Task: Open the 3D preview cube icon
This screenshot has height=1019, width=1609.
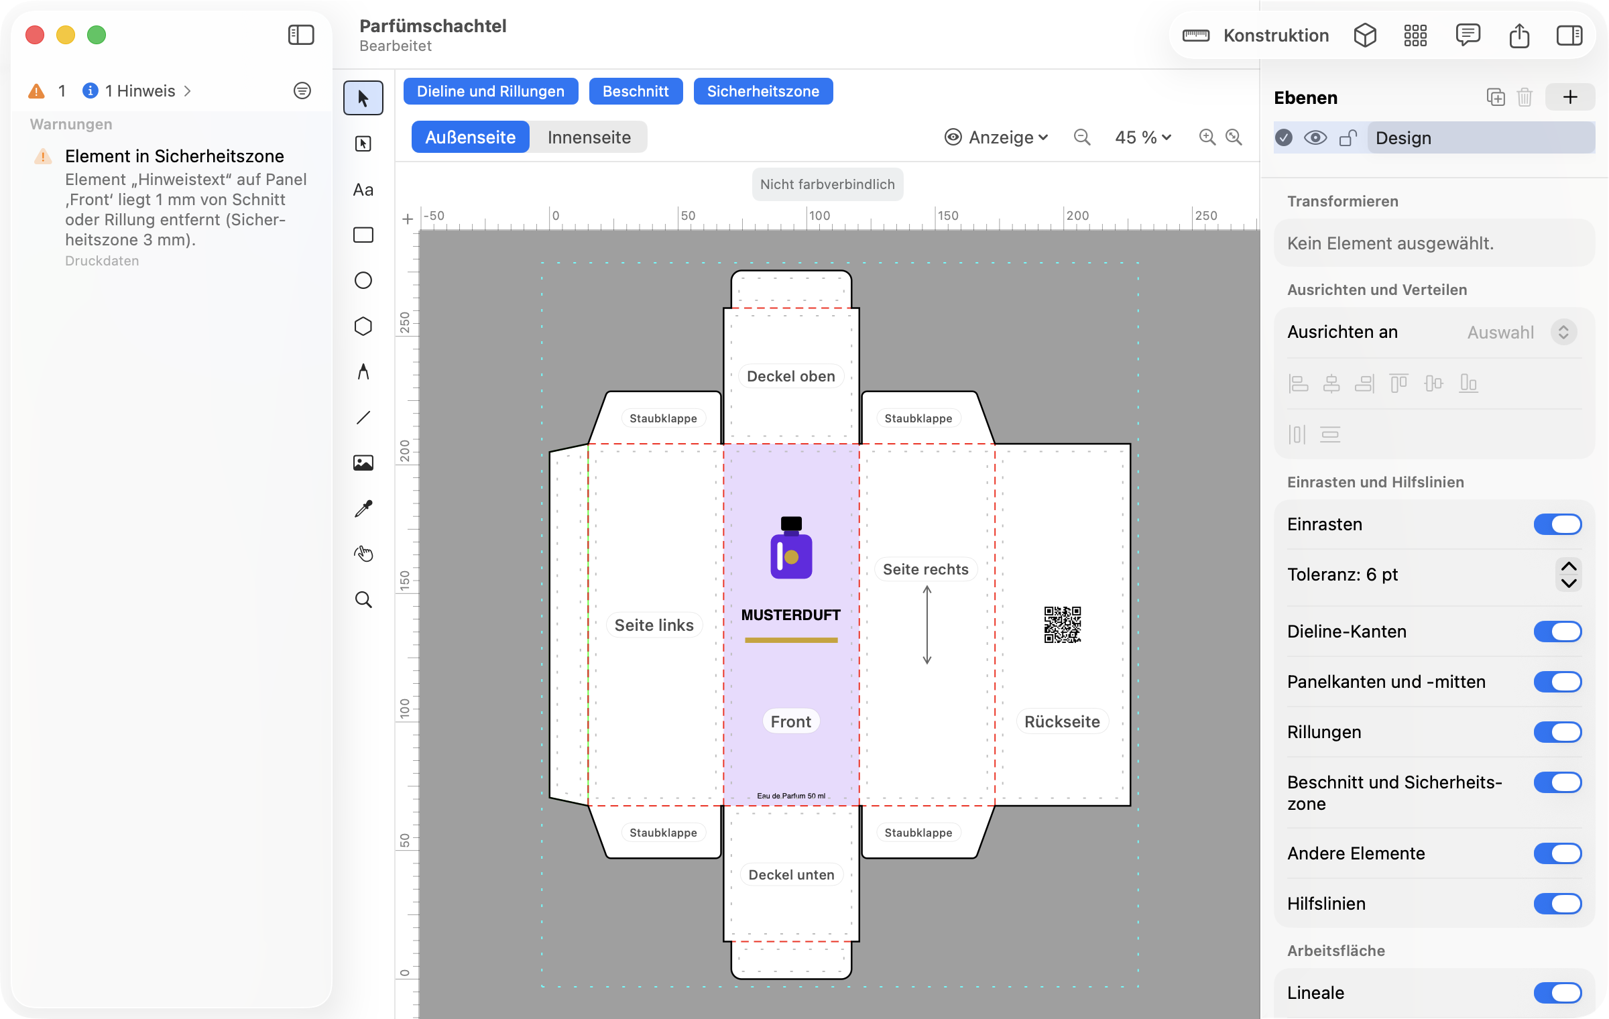Action: tap(1365, 36)
